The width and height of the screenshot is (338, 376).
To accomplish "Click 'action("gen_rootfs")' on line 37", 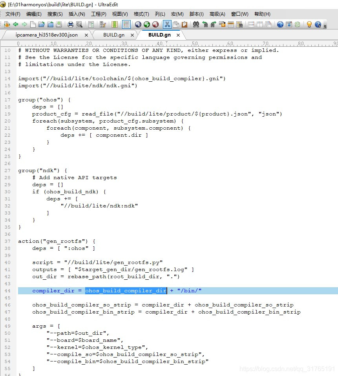I will 53,241.
